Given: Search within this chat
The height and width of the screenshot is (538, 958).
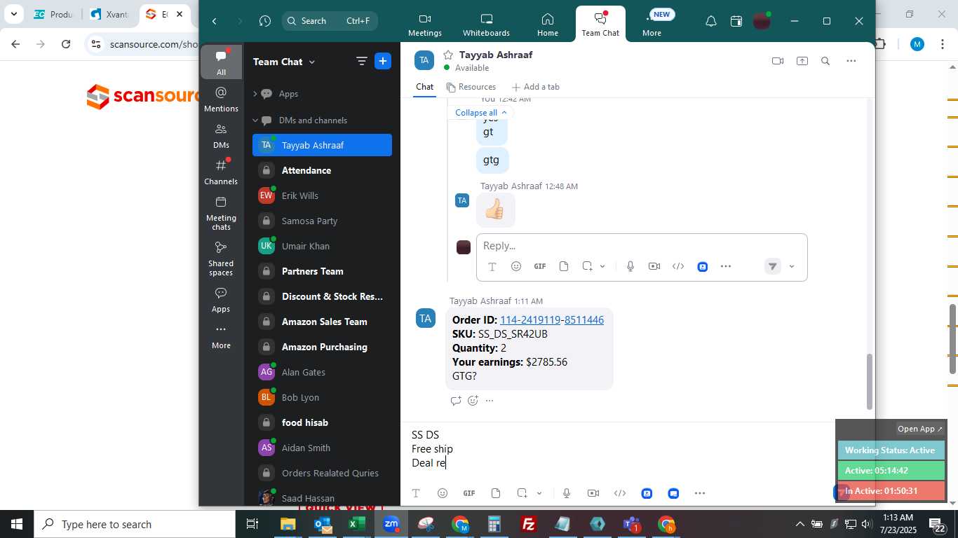Looking at the screenshot, I should pos(825,61).
